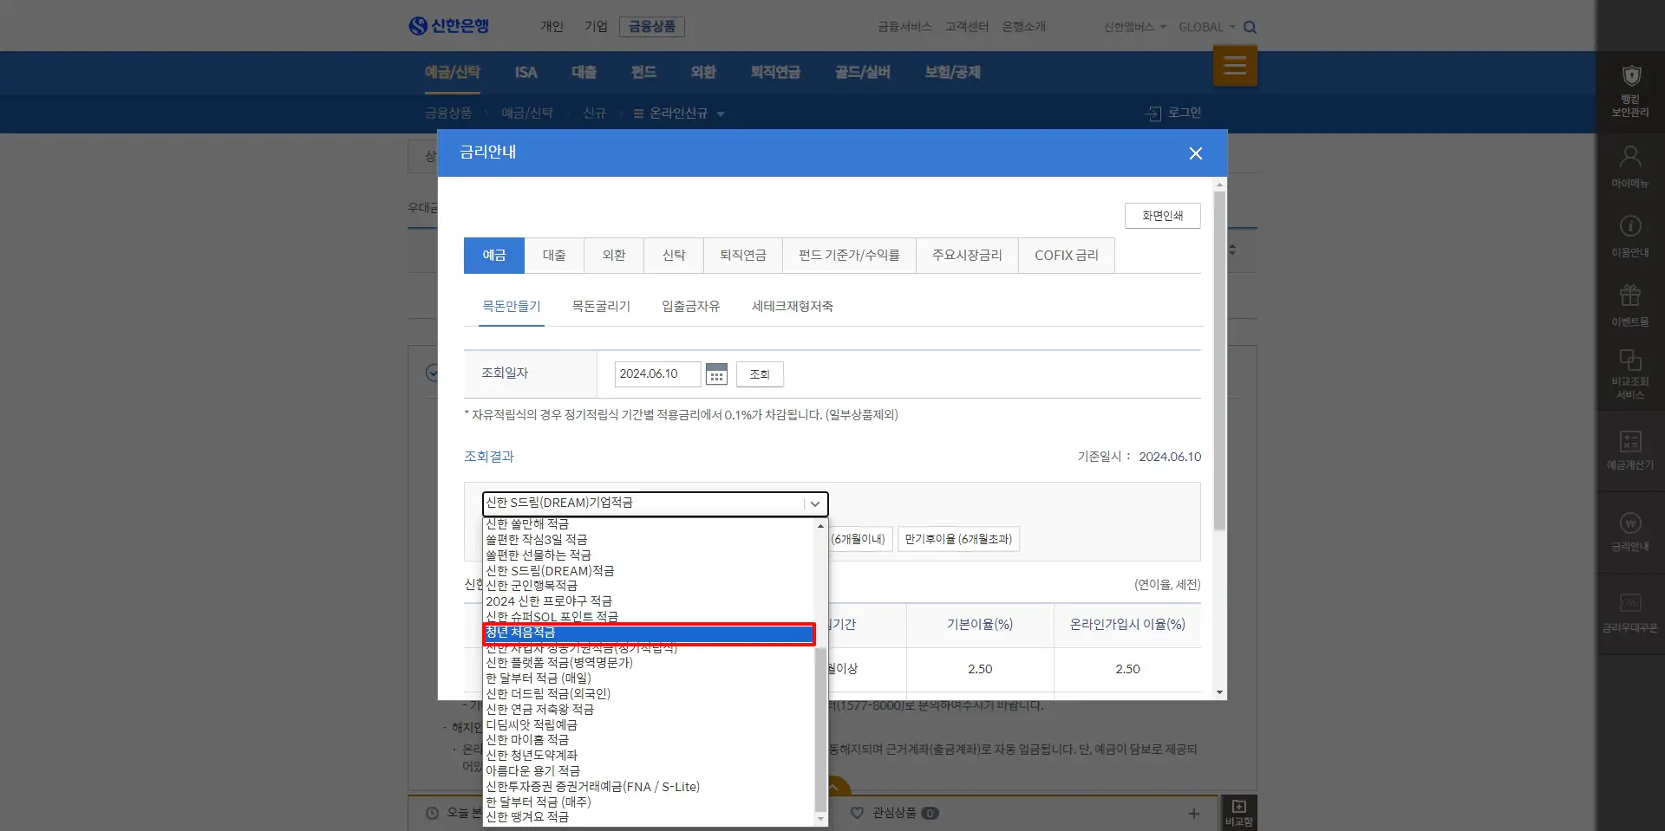Screen dimensions: 1665x831
Task: Open the 주요시장금리 tab
Action: pos(967,256)
